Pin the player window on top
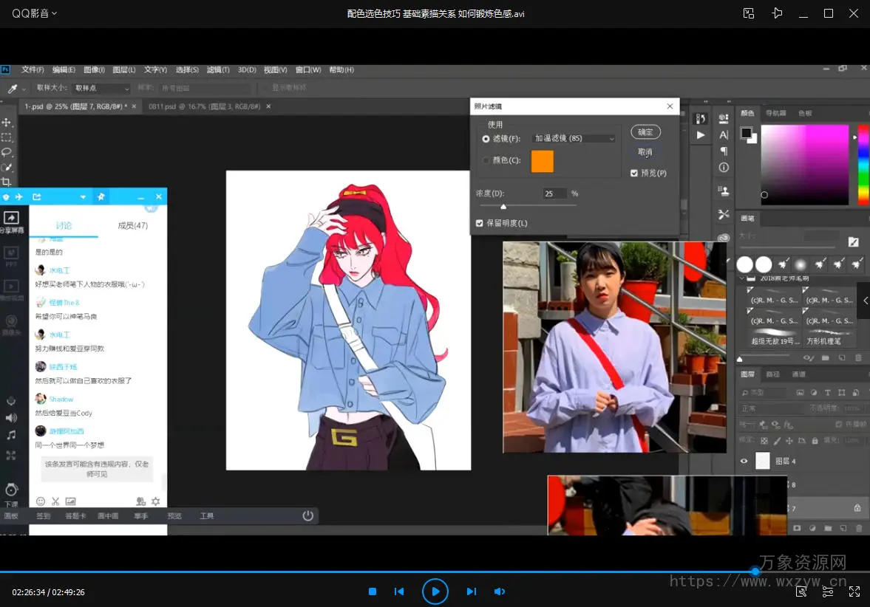870x607 pixels. click(x=777, y=13)
